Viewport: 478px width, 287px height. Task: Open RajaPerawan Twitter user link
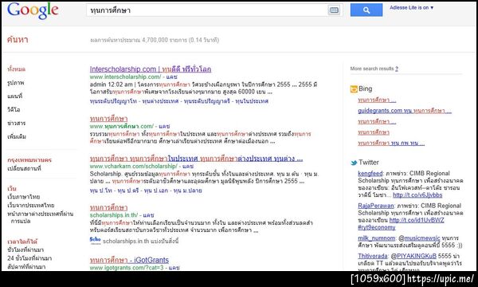[375, 206]
